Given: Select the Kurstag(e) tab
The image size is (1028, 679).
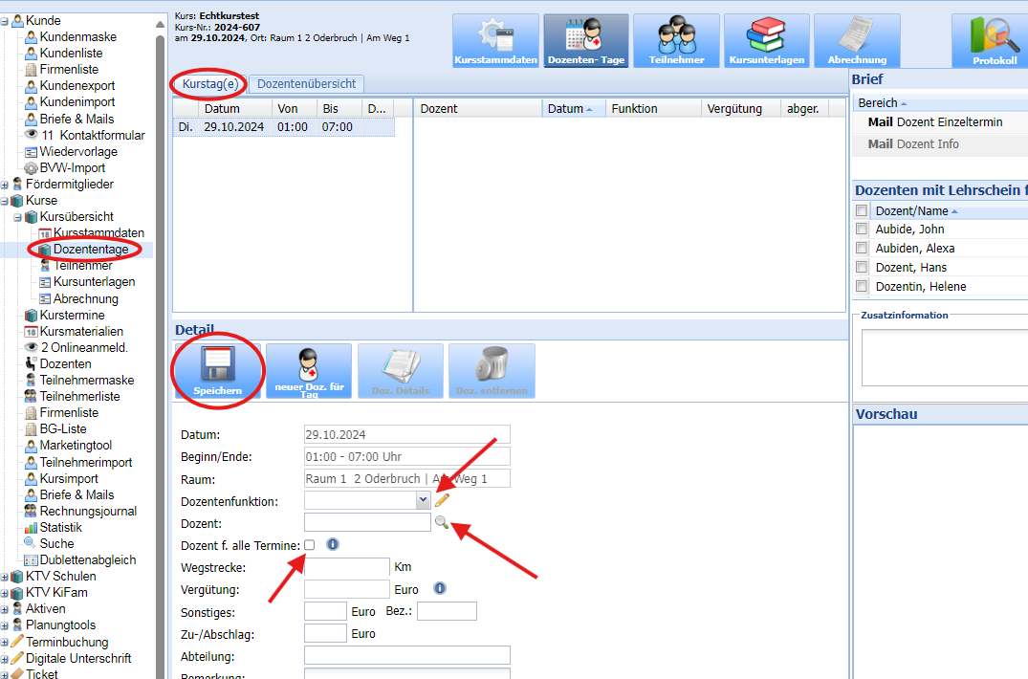Looking at the screenshot, I should [209, 84].
